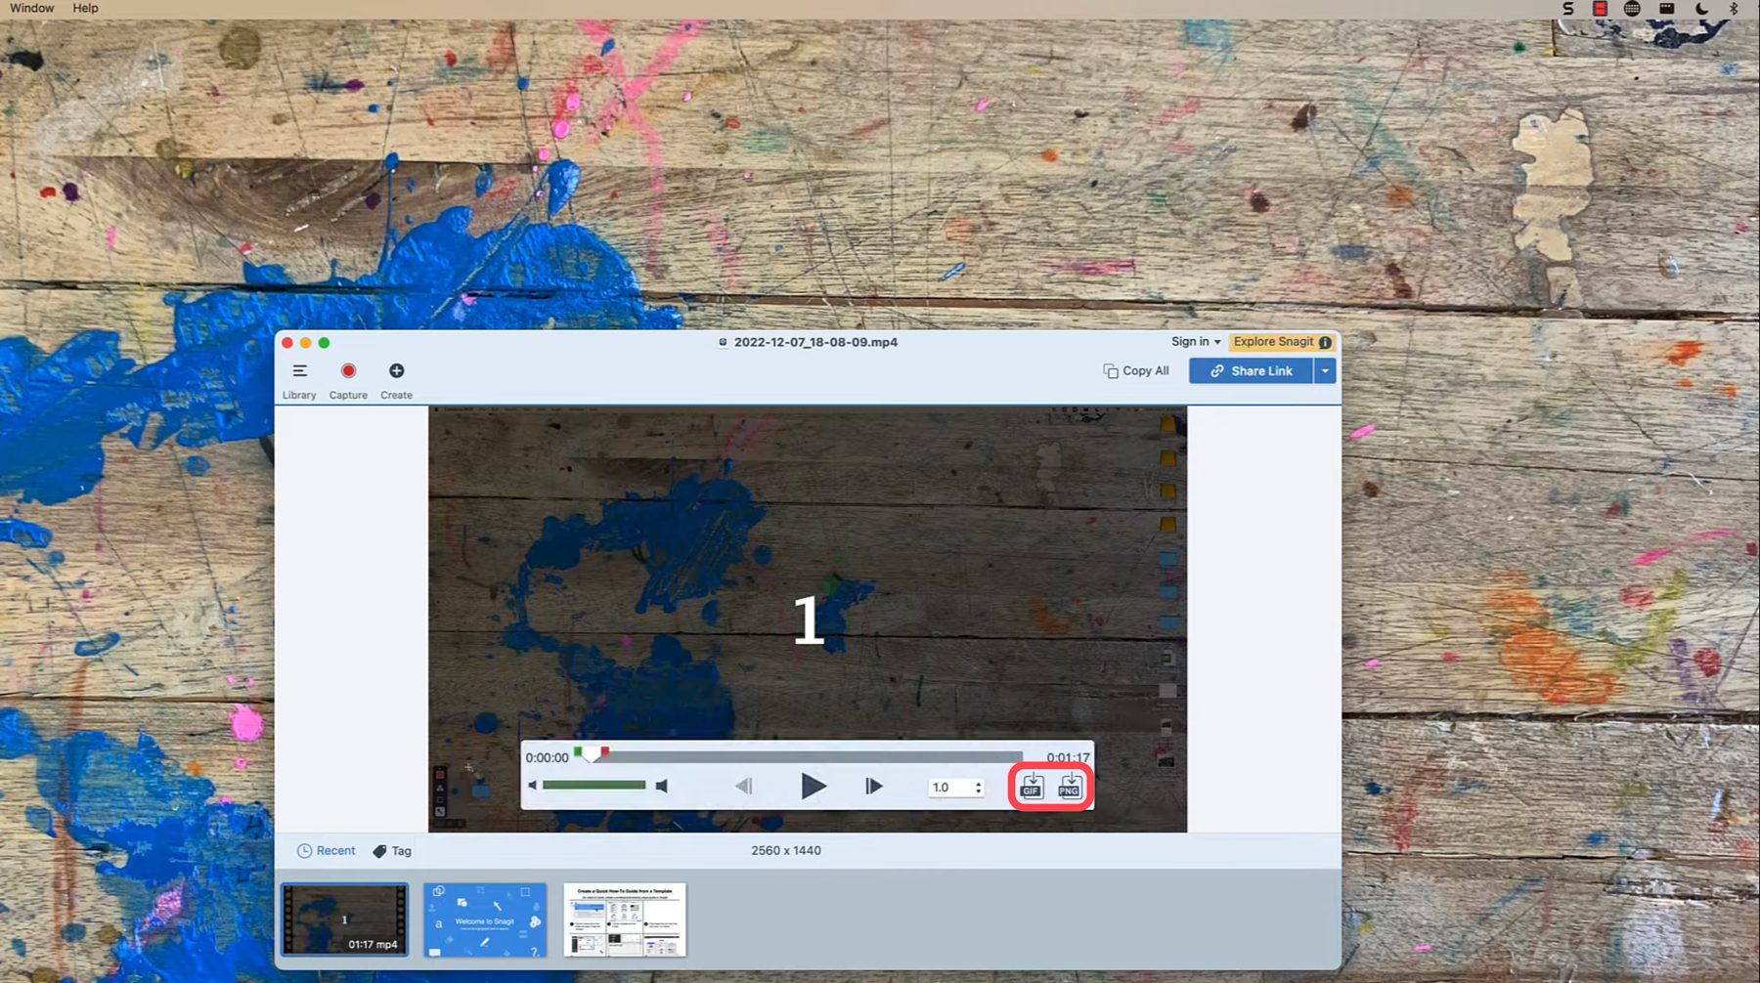Screen dimensions: 1760x983
Task: Set volume to maximum via right speaker icon
Action: pos(662,785)
